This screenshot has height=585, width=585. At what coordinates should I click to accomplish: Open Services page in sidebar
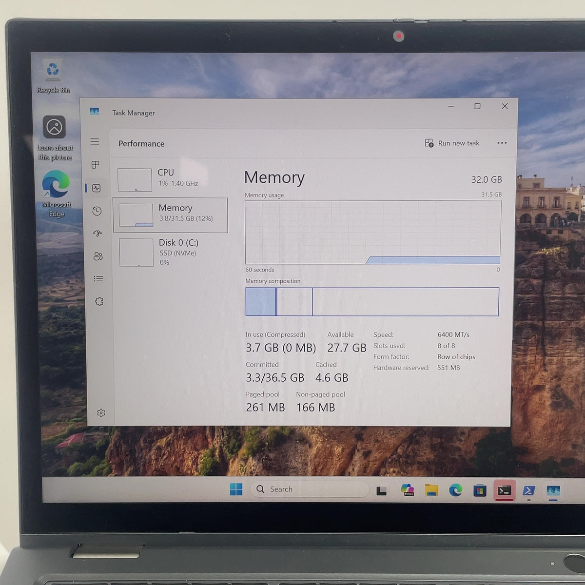[x=99, y=301]
